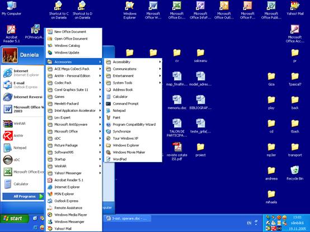The width and height of the screenshot is (310, 232).
Task: Open the cv desktop folder
Action: 177,56
